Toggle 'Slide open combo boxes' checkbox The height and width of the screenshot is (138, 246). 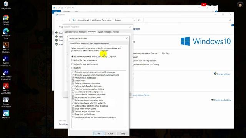pos(73,109)
